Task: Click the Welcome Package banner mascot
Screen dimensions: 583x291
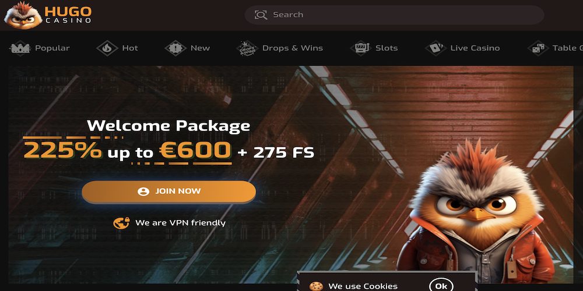Action: pyautogui.click(x=476, y=212)
